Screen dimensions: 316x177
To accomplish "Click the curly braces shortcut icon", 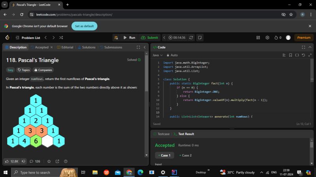I will coord(297,55).
